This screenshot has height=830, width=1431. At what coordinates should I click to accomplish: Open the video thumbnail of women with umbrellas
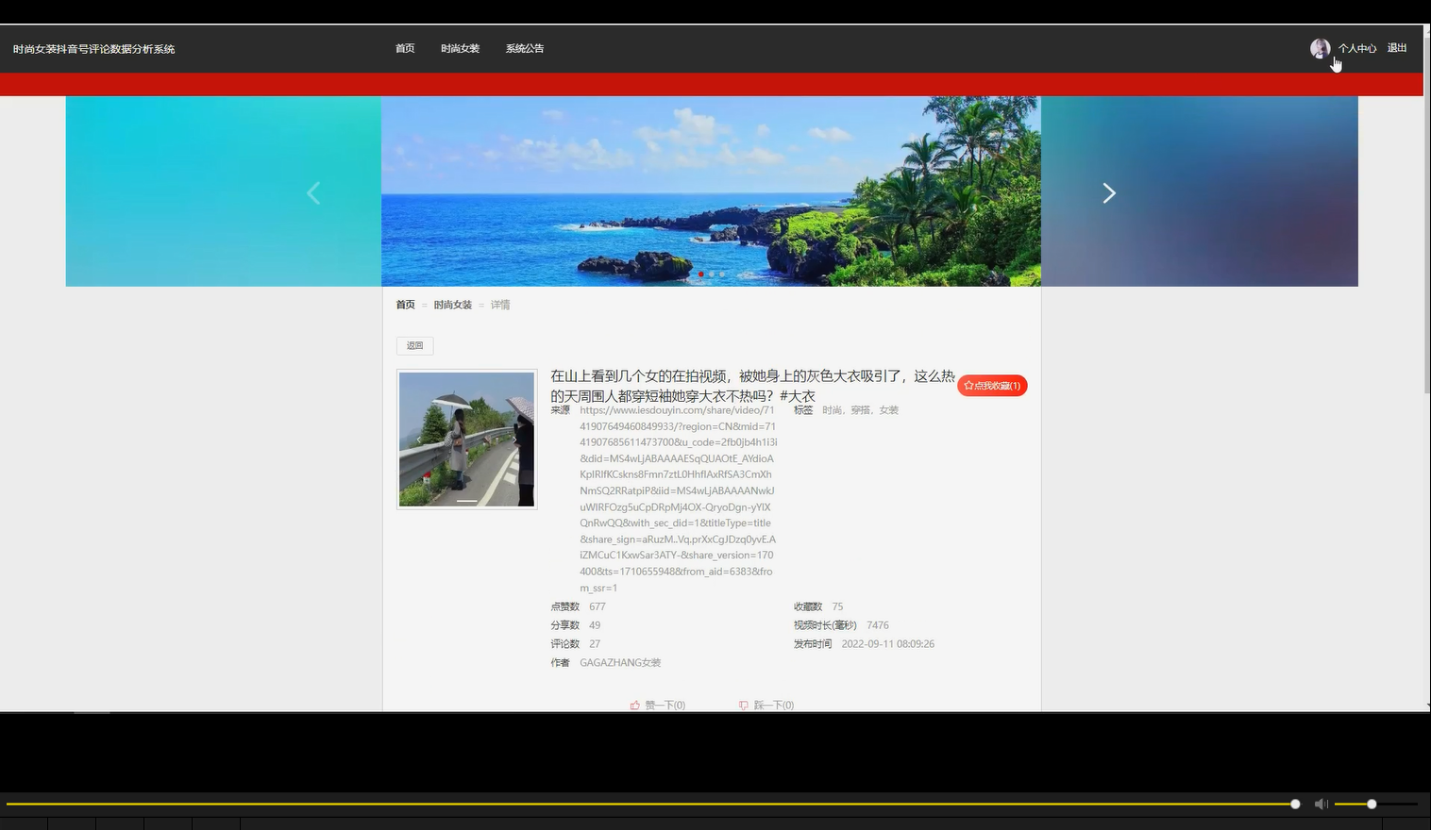[466, 440]
